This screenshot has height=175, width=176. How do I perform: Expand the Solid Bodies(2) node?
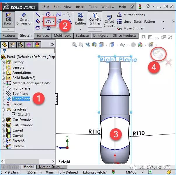tap(3, 78)
